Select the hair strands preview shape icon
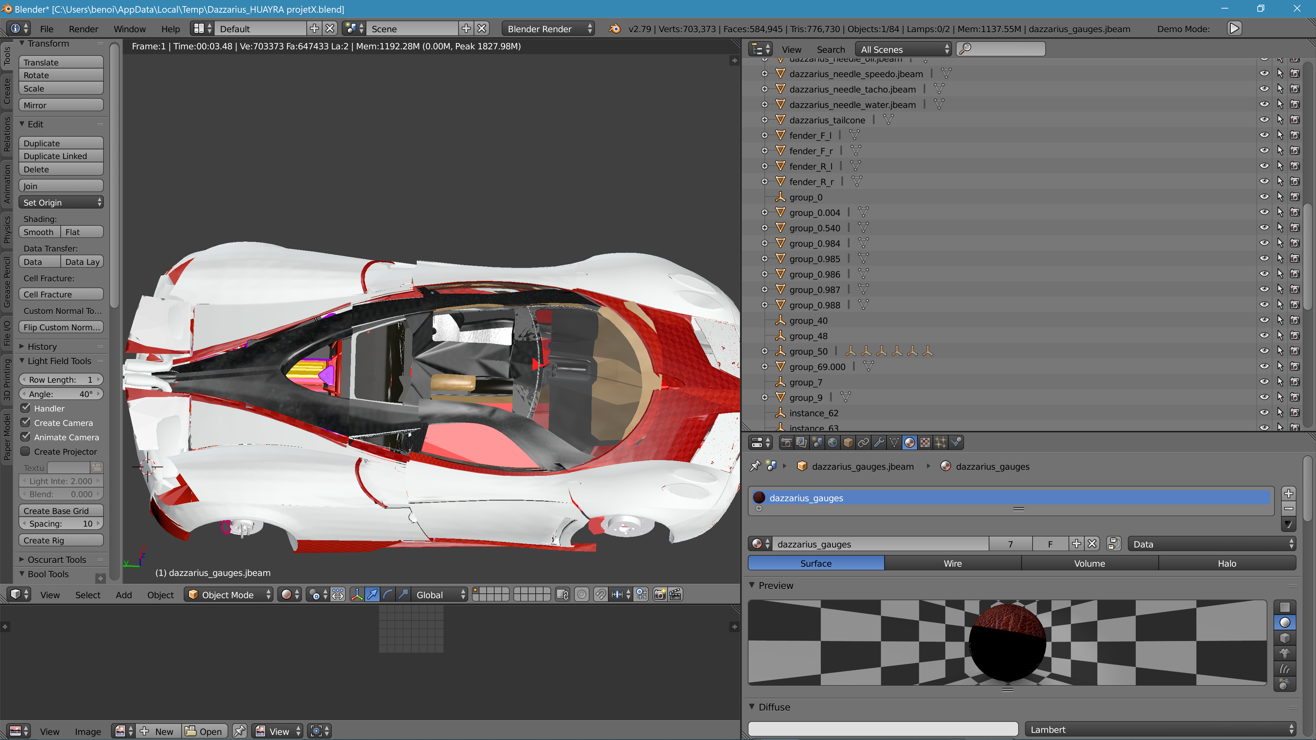This screenshot has width=1316, height=740. coord(1285,668)
